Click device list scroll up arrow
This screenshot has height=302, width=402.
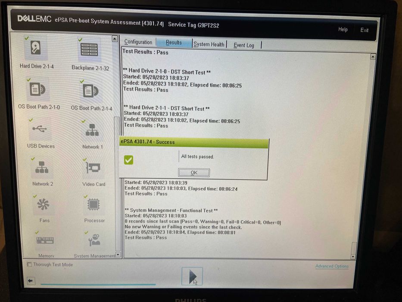click(x=115, y=39)
